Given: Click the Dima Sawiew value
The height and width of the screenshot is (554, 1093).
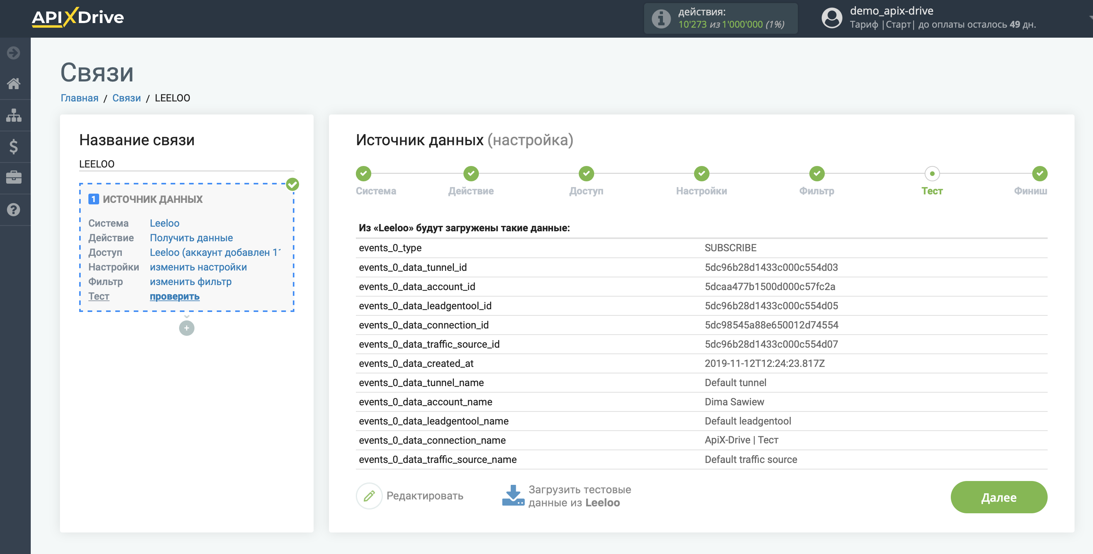Looking at the screenshot, I should (x=734, y=402).
